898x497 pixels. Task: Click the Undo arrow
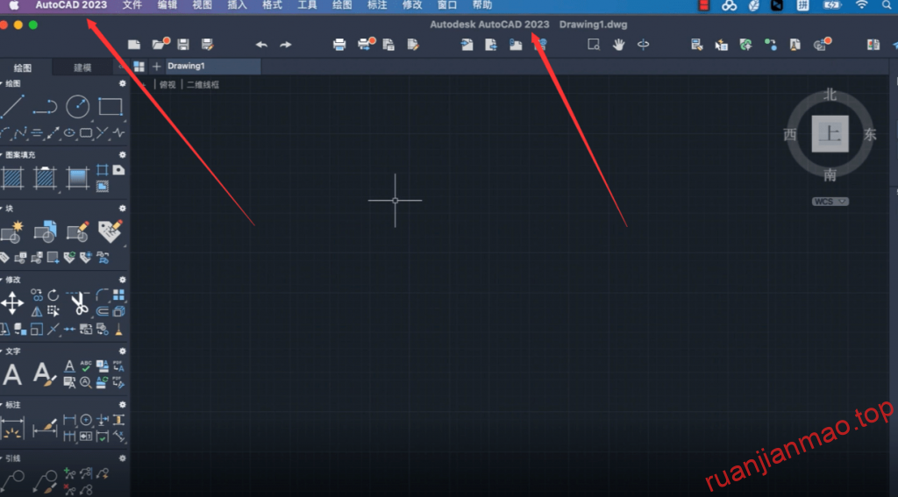pyautogui.click(x=261, y=45)
